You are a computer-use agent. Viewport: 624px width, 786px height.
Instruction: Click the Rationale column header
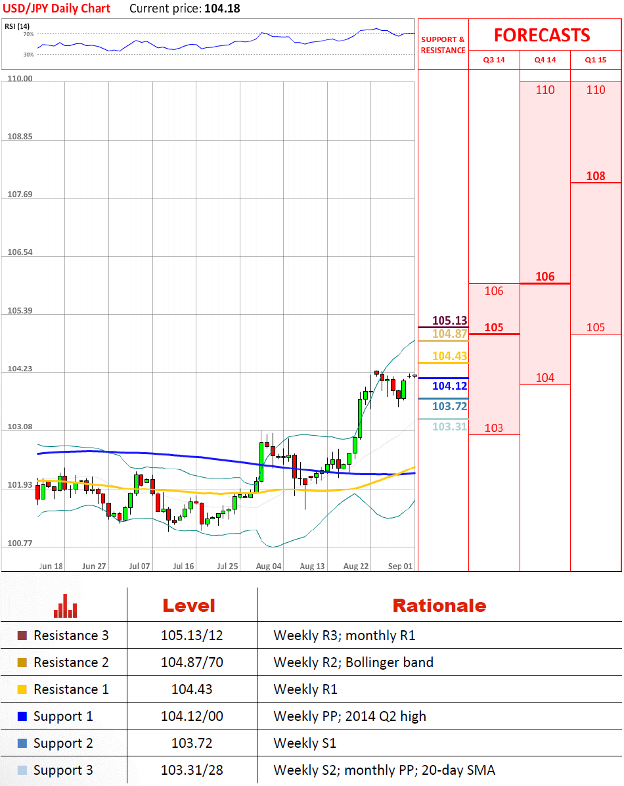click(x=439, y=605)
